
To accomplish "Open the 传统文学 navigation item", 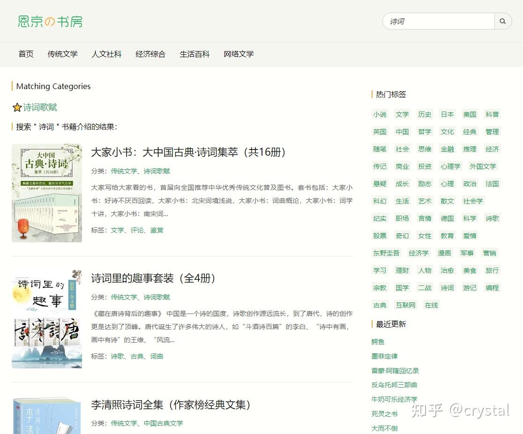I will coord(63,54).
